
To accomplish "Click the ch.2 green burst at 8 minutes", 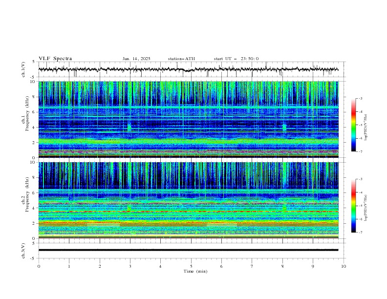I will [x=284, y=208].
